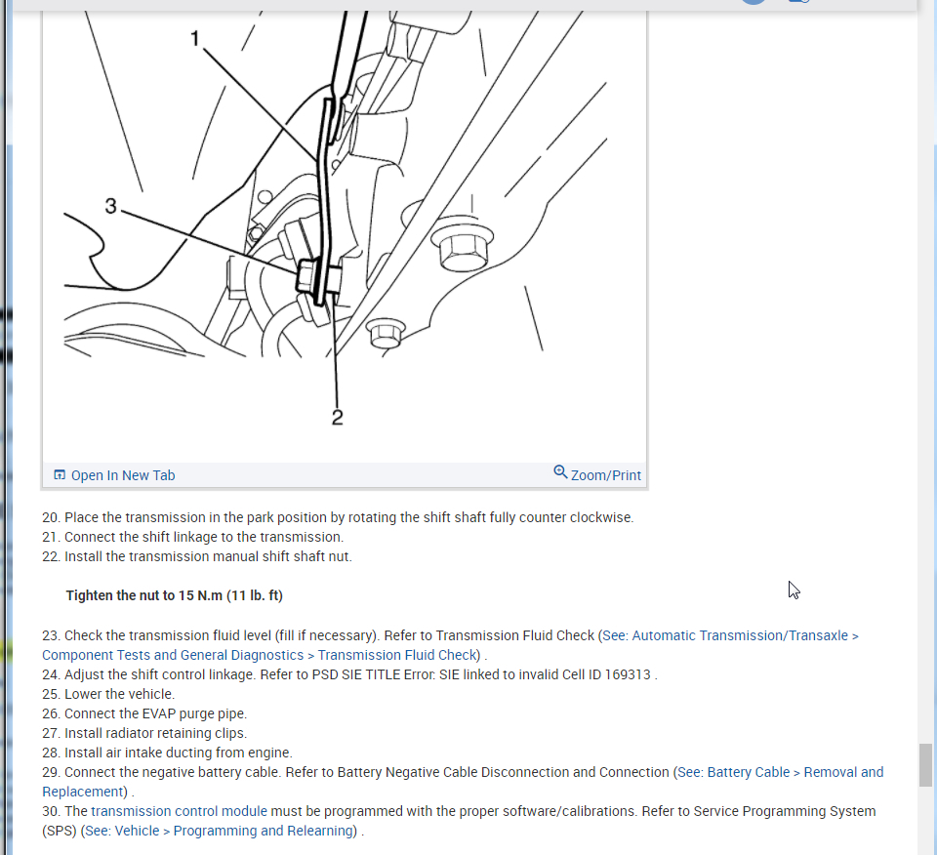Click callout number 1 in the diagram
Viewport: 937px width, 855px height.
coord(195,39)
